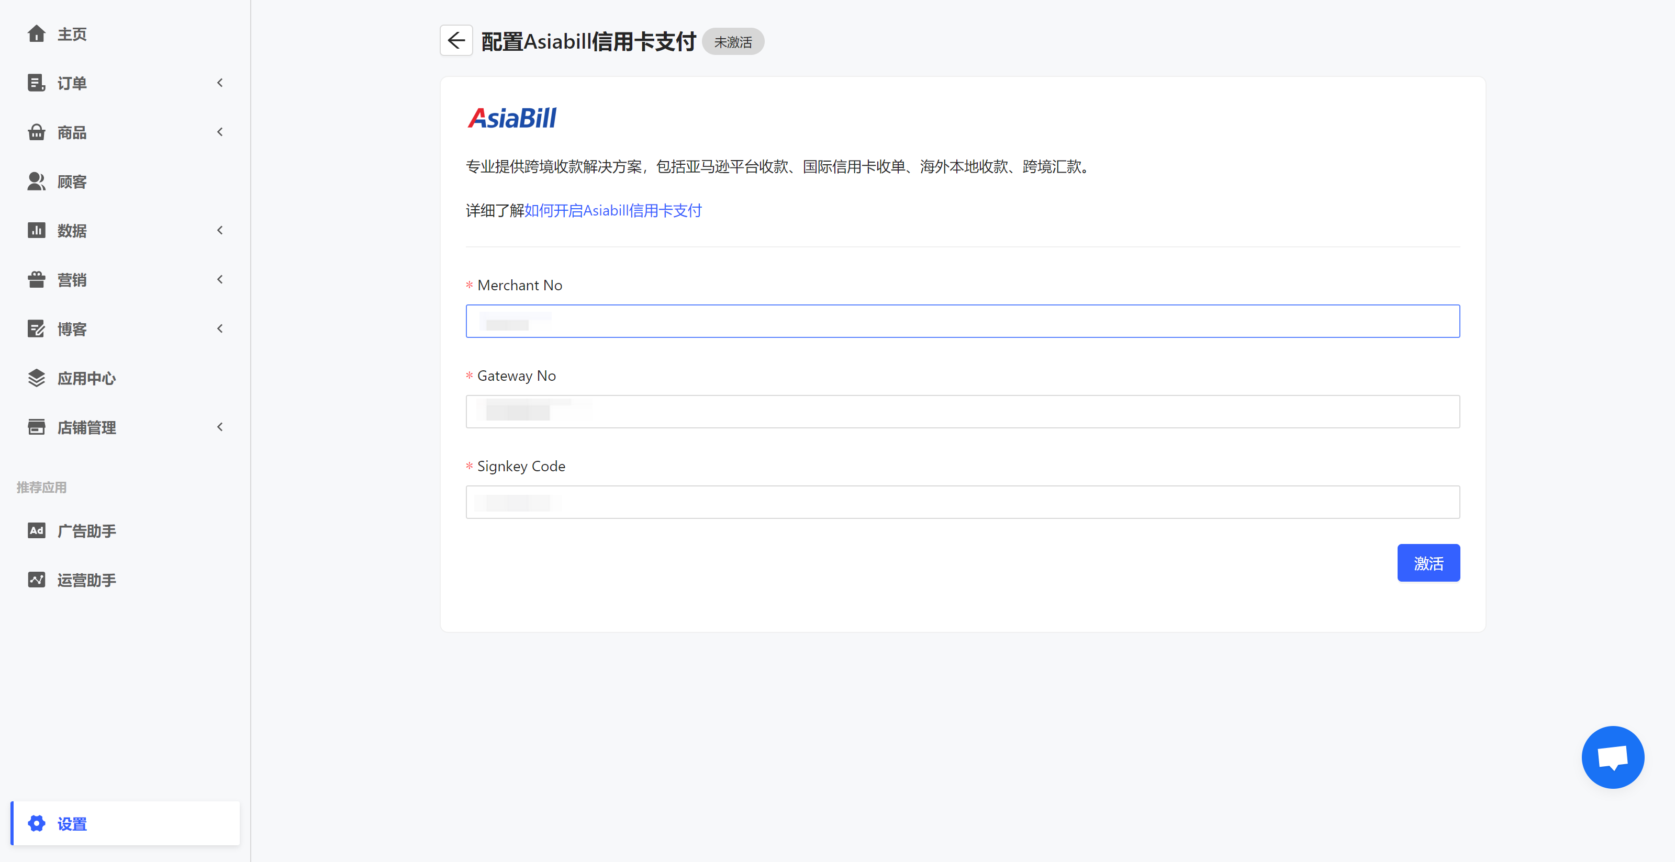This screenshot has height=862, width=1675.
Task: Click the Ad icon beside 广告助手
Action: click(37, 530)
